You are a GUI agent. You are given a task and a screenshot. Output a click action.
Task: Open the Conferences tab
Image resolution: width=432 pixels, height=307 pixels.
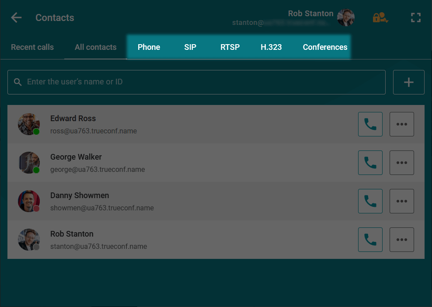pos(325,47)
